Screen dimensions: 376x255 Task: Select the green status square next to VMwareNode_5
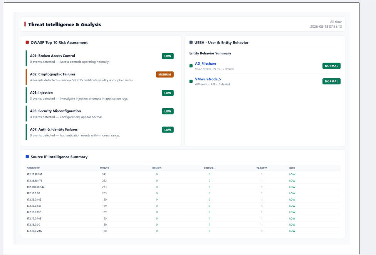(191, 81)
